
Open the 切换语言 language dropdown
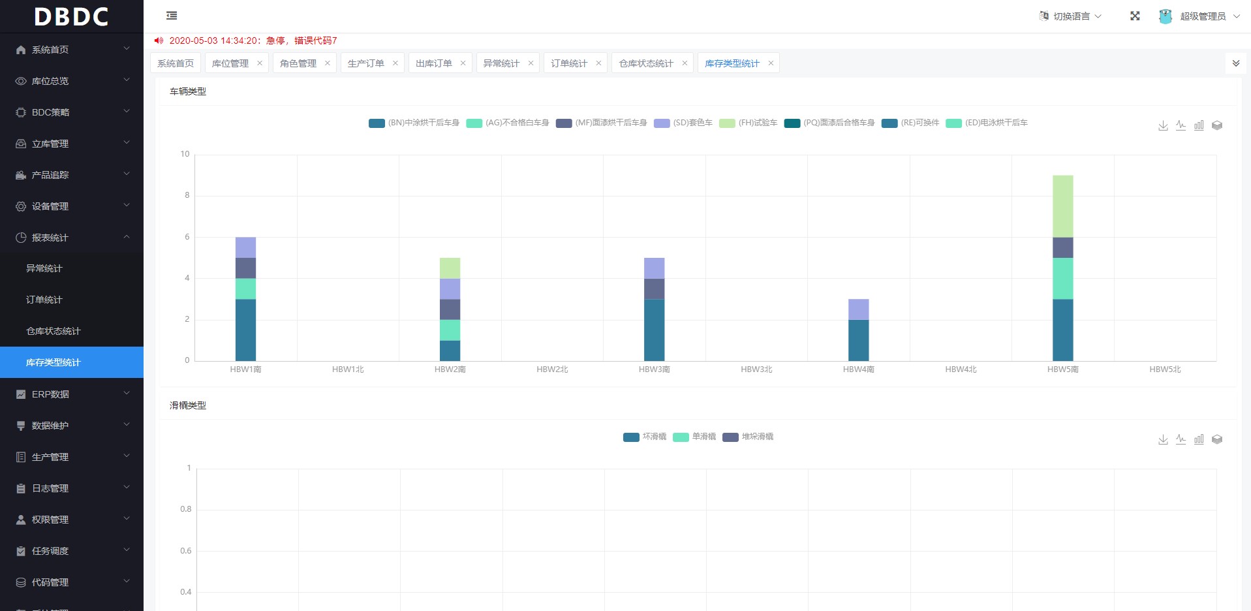(x=1070, y=16)
